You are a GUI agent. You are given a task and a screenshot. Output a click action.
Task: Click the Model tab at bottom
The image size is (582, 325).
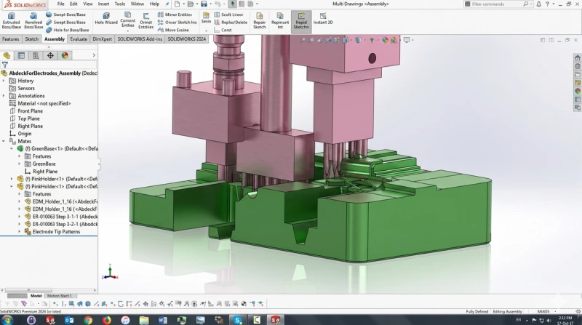36,296
